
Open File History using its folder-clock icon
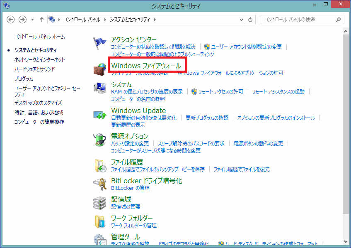(x=99, y=165)
